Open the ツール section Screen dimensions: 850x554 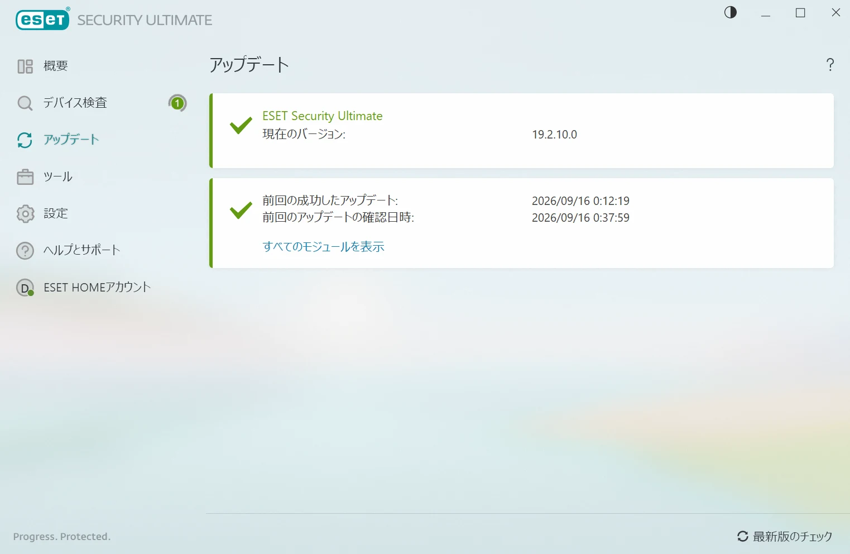click(58, 176)
